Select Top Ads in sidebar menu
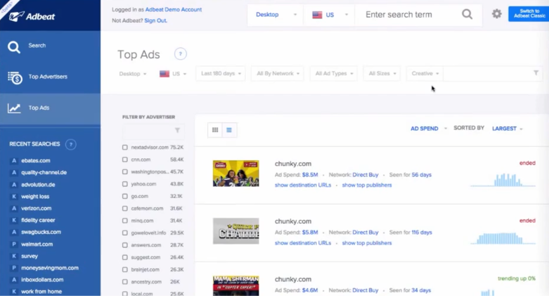 coord(50,109)
